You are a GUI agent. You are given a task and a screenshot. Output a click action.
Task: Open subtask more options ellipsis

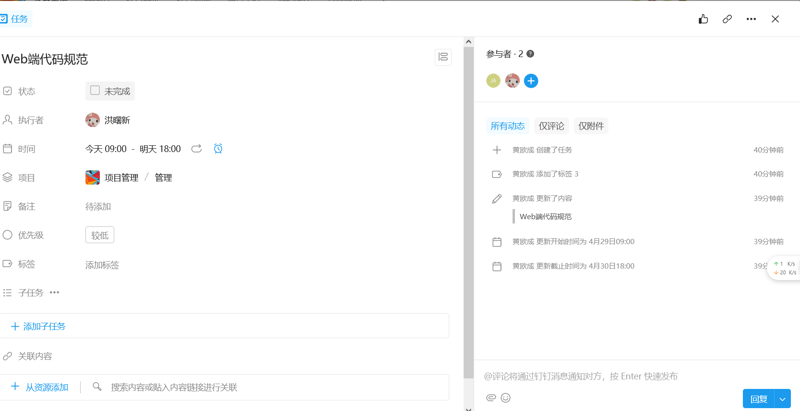pyautogui.click(x=55, y=293)
